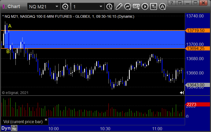The height and width of the screenshot is (132, 211).
Task: Open the chart settings gear icon
Action: (65, 7)
